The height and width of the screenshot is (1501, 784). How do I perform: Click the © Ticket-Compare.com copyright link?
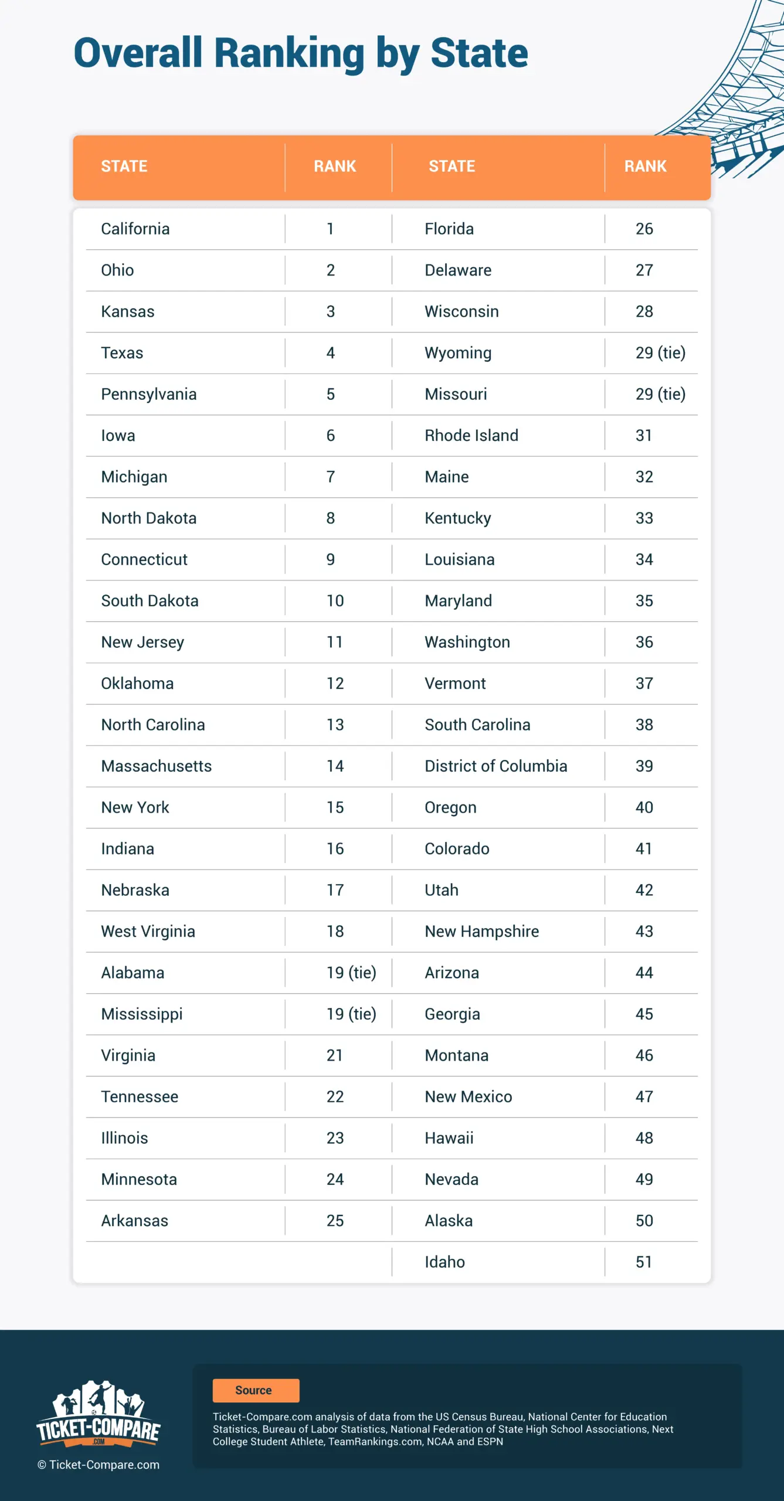coord(99,1465)
